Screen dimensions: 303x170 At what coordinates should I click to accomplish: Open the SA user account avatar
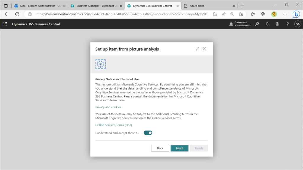[298, 24]
